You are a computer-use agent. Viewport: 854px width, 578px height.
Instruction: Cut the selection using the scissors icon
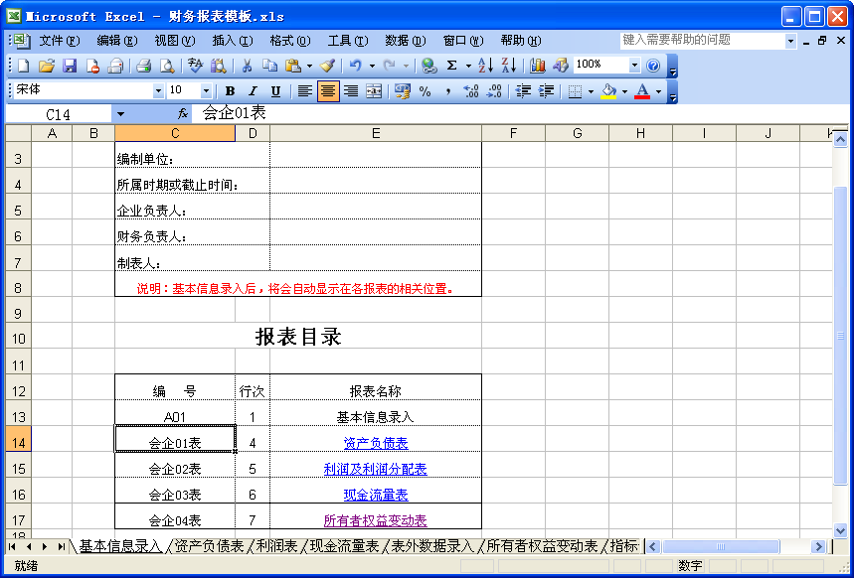247,66
